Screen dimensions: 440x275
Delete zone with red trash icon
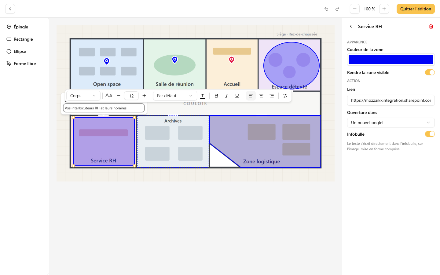click(x=431, y=26)
